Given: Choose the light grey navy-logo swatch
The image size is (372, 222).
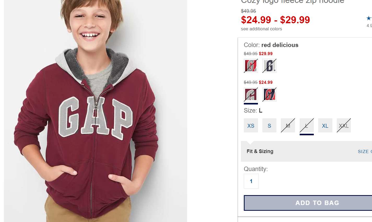Looking at the screenshot, I should coord(269,66).
